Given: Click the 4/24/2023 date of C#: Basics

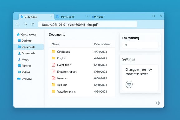Looking at the screenshot, I should (x=100, y=52).
